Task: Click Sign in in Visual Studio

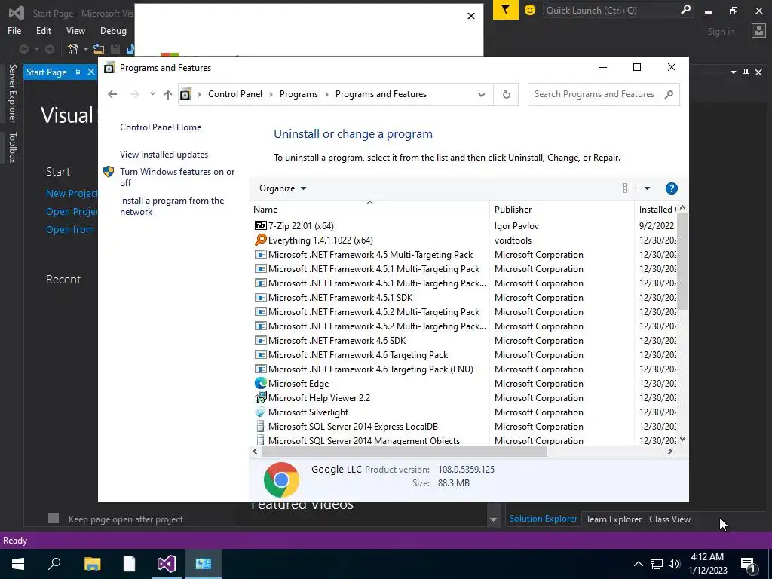Action: tap(721, 32)
